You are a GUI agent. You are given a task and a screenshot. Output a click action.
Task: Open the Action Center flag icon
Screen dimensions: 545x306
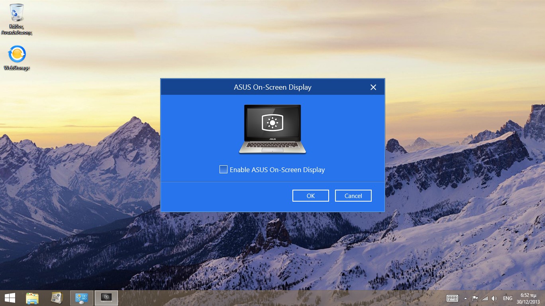click(475, 298)
